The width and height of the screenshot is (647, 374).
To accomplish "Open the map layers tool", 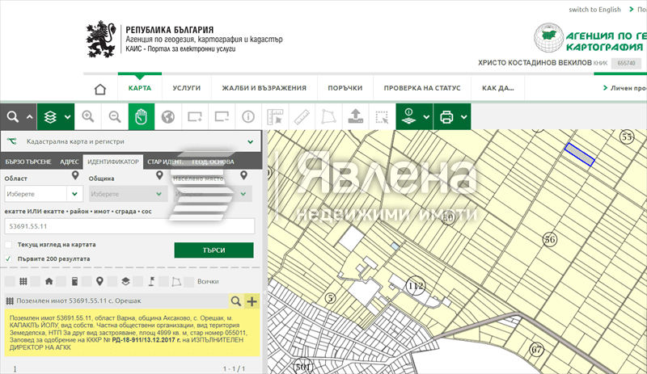I will pyautogui.click(x=50, y=117).
